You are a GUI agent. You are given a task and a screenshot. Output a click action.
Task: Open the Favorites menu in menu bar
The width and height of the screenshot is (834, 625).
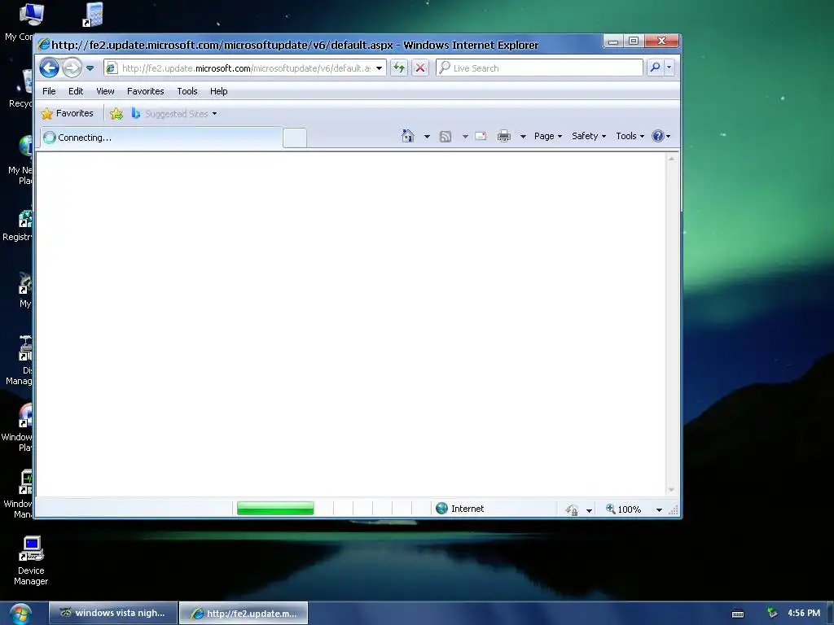[145, 91]
